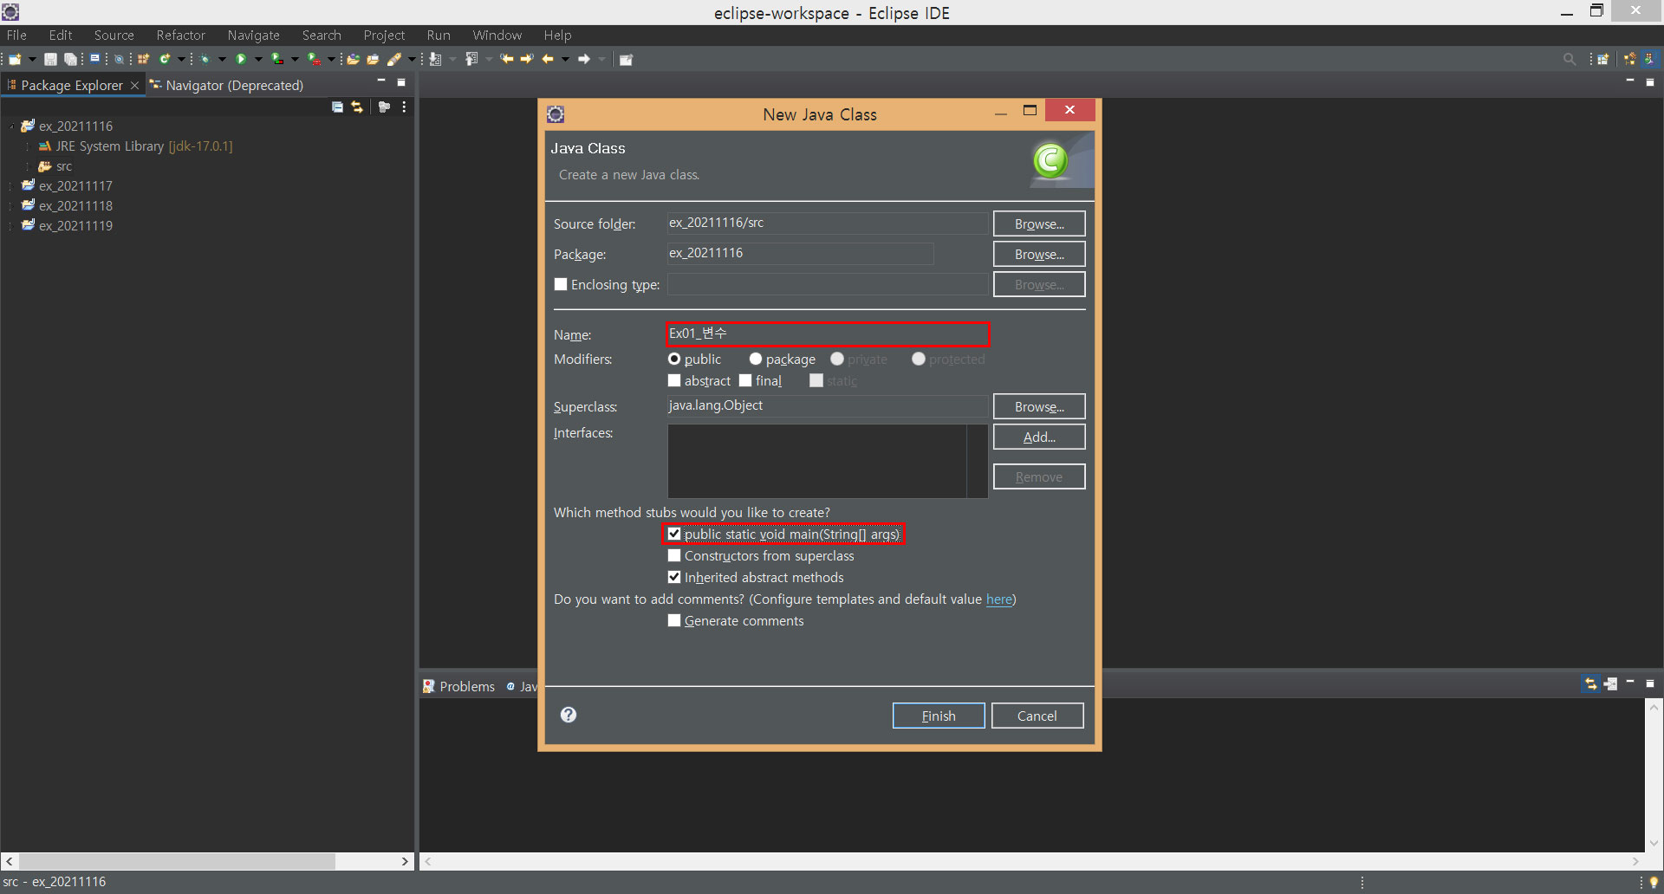Open dropdown arrow next to External Tools icon
Image resolution: width=1664 pixels, height=894 pixels.
[331, 59]
